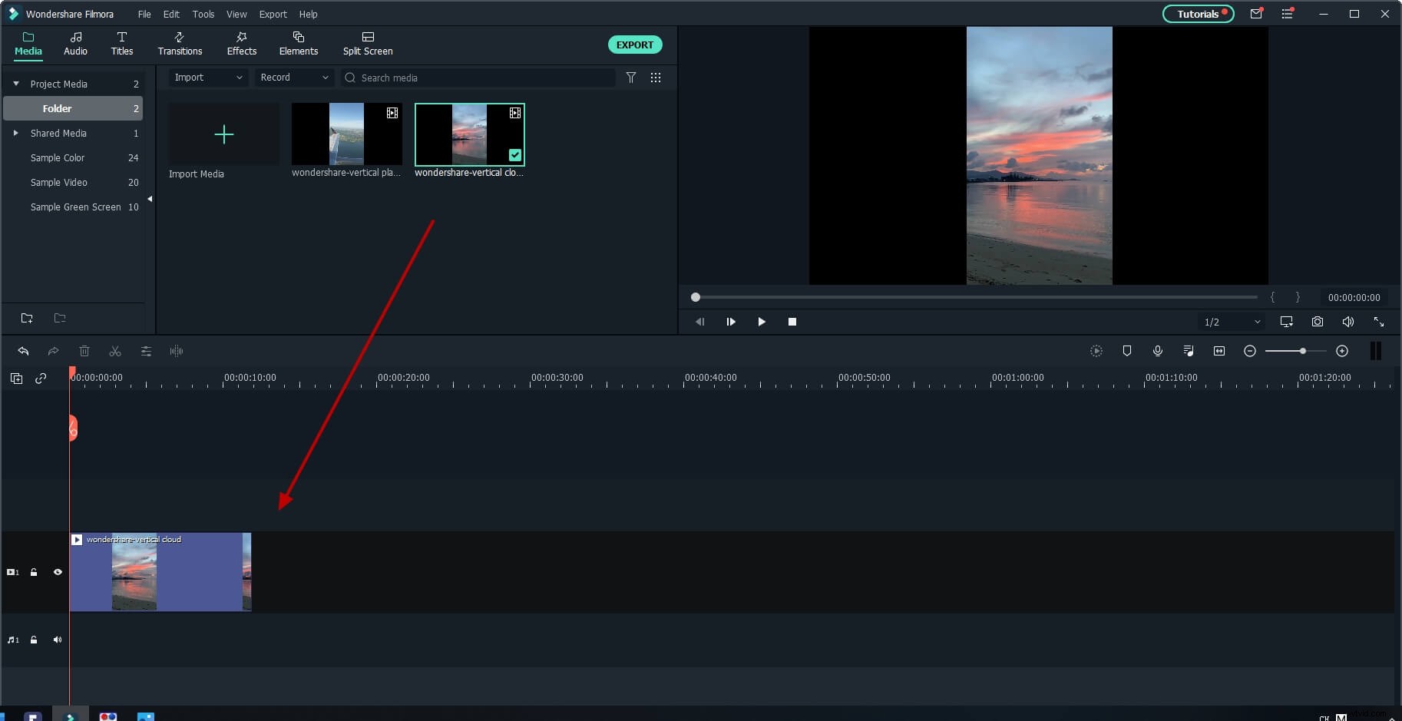Toggle the eye visibility on the video track
This screenshot has width=1402, height=721.
[x=58, y=572]
